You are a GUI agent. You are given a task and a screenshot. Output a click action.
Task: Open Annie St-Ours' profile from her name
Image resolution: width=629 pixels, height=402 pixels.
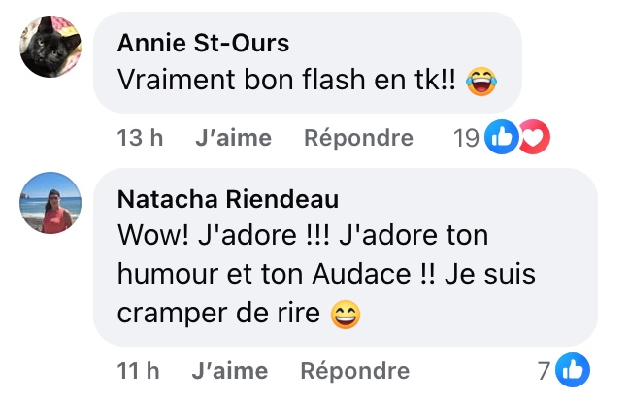click(203, 43)
